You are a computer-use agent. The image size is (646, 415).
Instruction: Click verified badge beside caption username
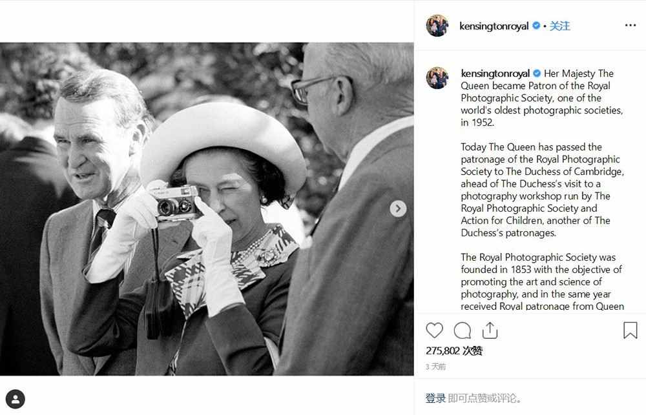[537, 74]
